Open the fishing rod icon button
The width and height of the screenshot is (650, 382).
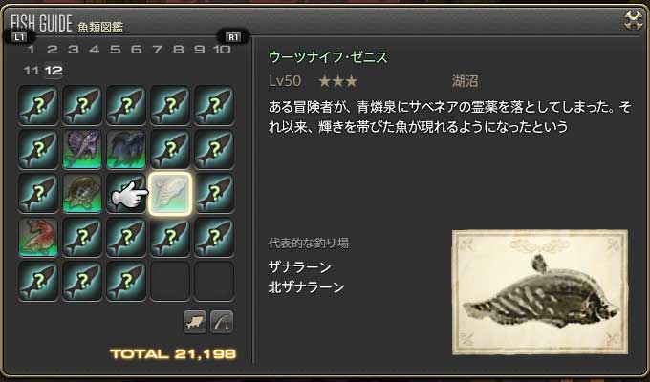(x=222, y=322)
